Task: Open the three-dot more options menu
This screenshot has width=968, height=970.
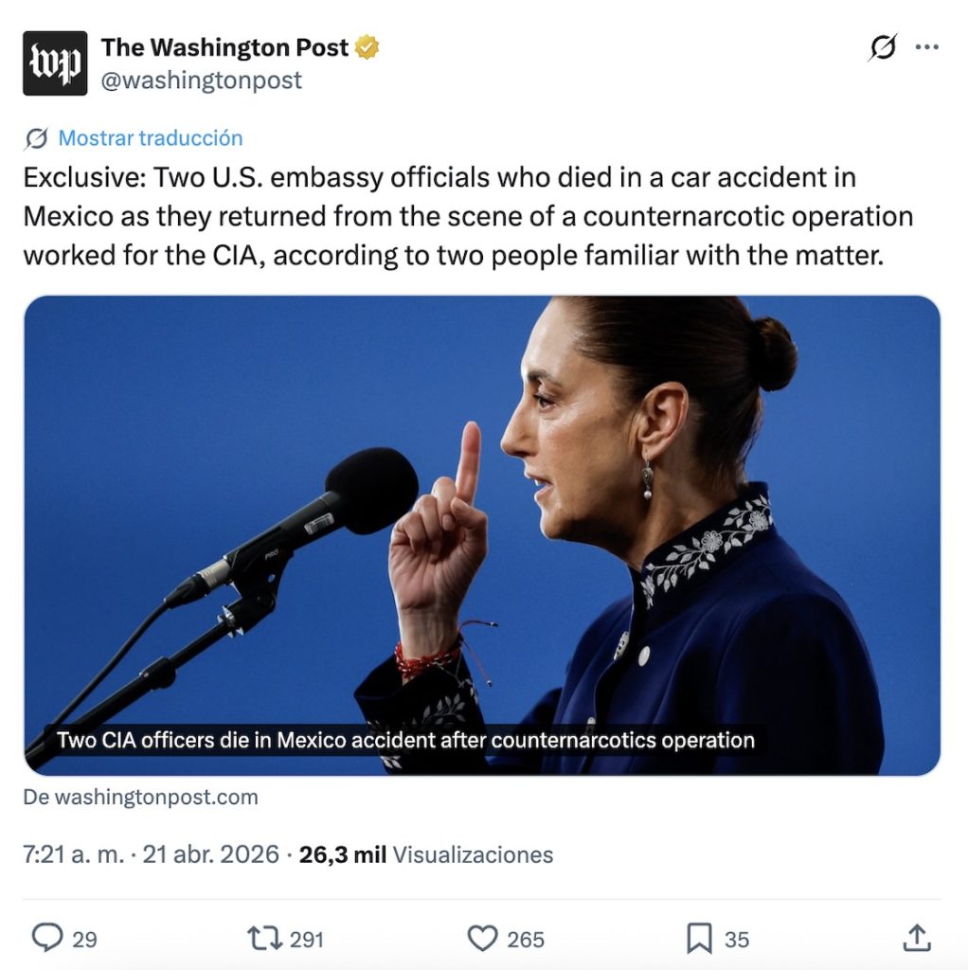Action: 927,47
